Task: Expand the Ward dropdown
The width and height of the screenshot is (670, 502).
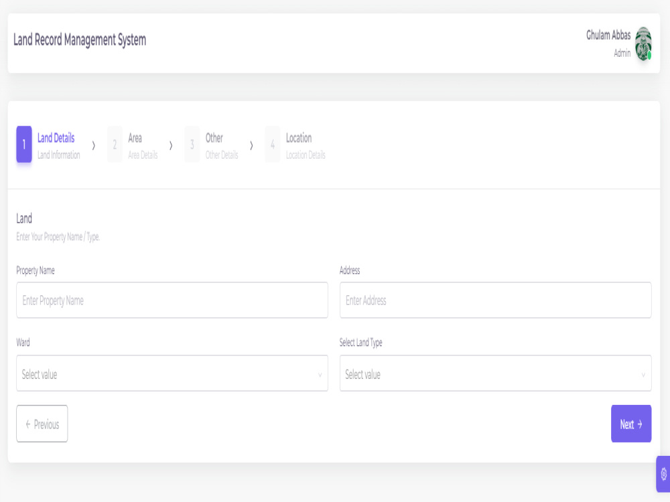Action: pyautogui.click(x=172, y=373)
